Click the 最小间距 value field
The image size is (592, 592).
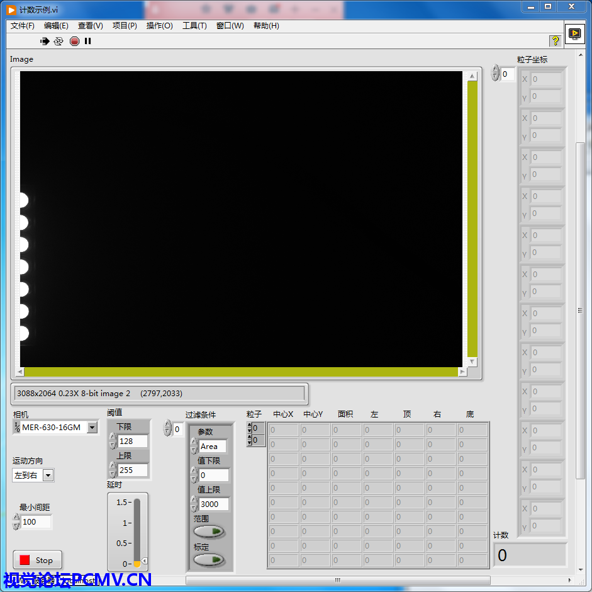(36, 522)
